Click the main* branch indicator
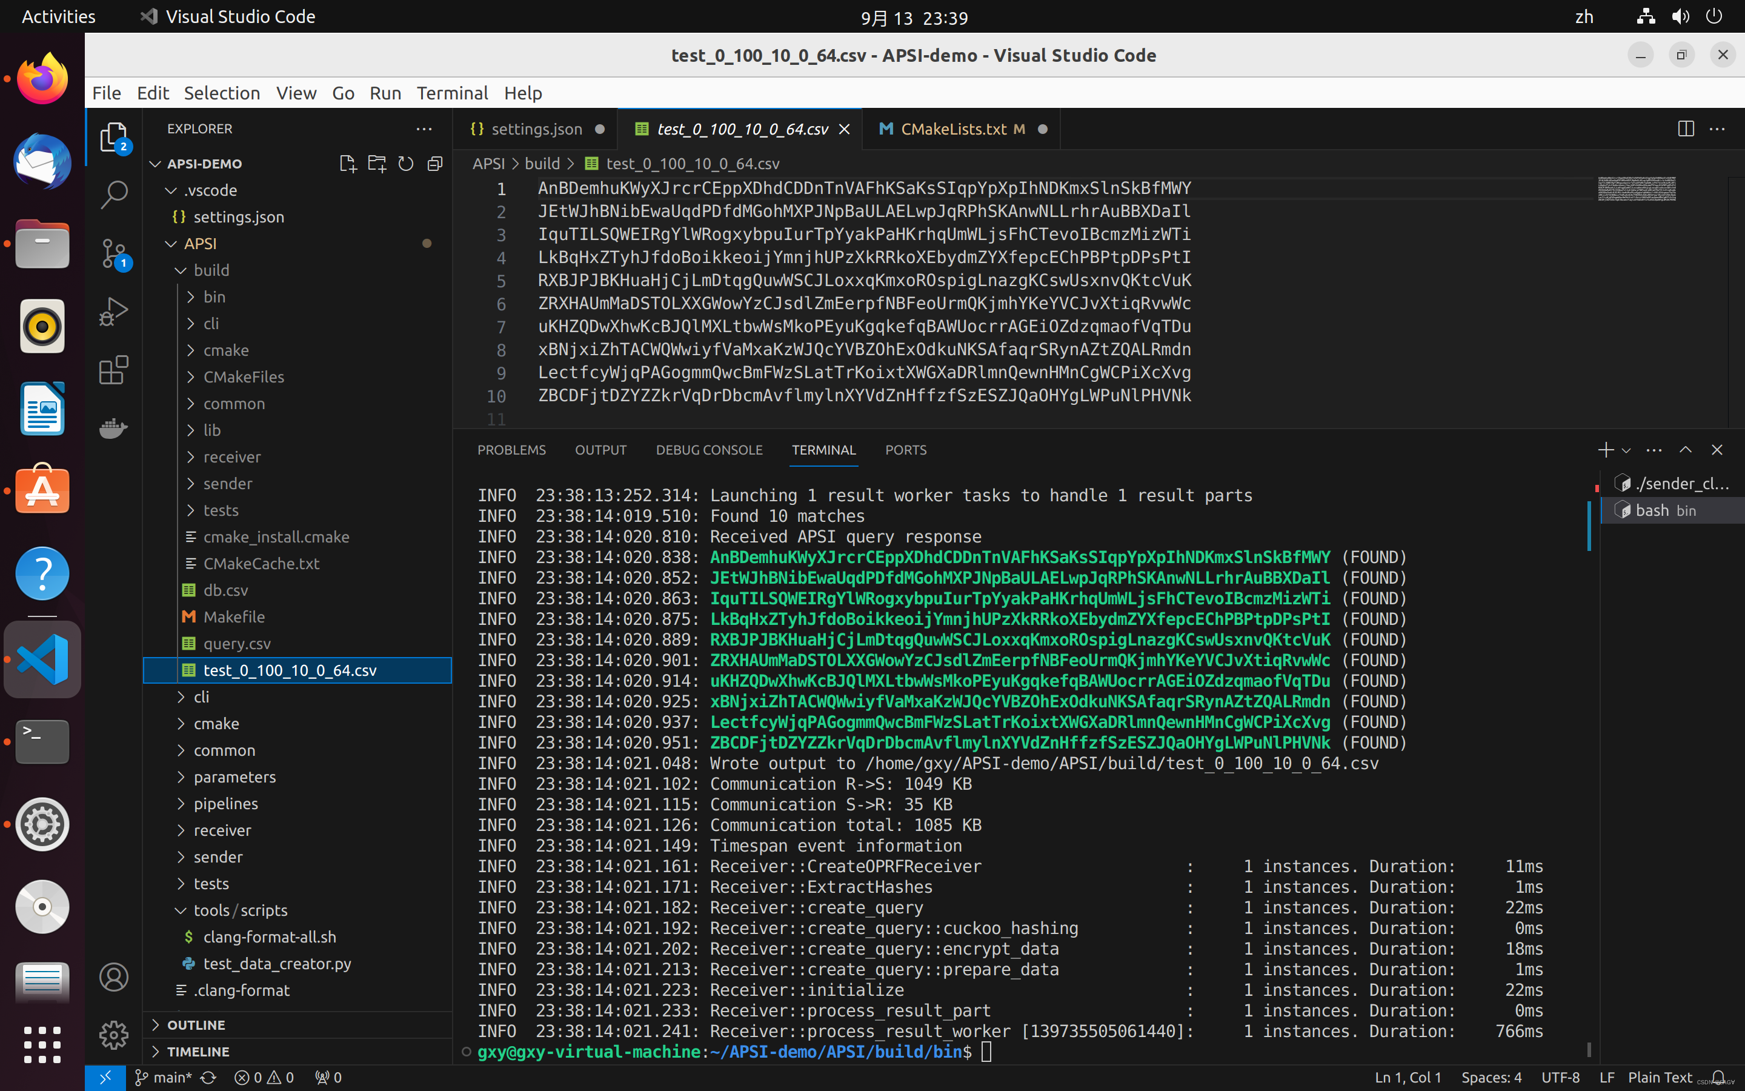This screenshot has width=1745, height=1091. (164, 1077)
